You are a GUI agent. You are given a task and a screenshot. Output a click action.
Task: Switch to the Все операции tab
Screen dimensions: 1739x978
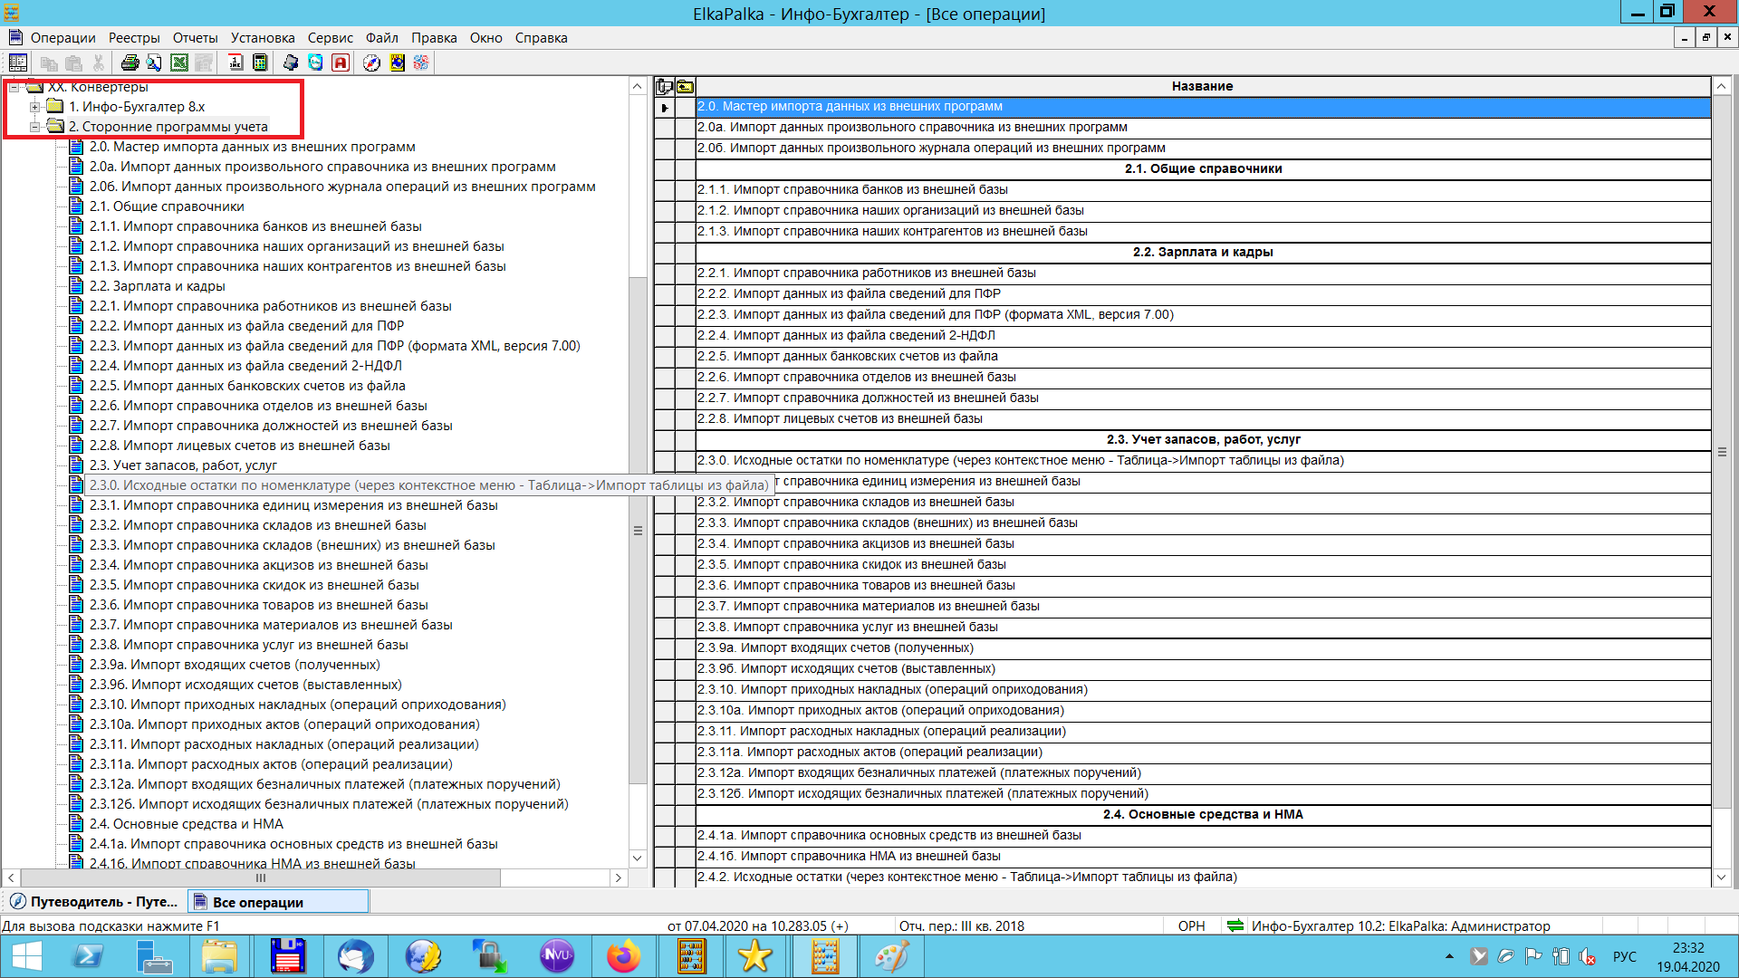pyautogui.click(x=278, y=902)
